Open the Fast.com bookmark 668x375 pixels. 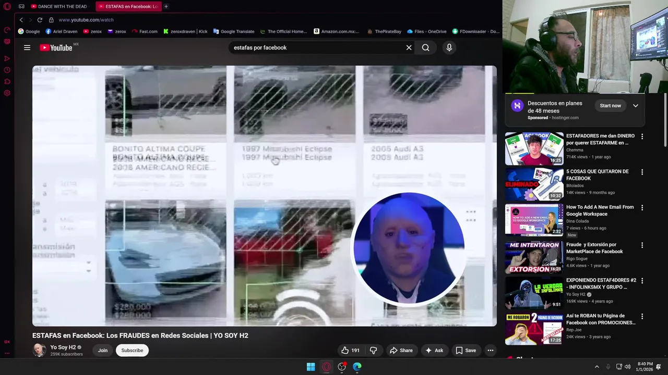pos(145,31)
